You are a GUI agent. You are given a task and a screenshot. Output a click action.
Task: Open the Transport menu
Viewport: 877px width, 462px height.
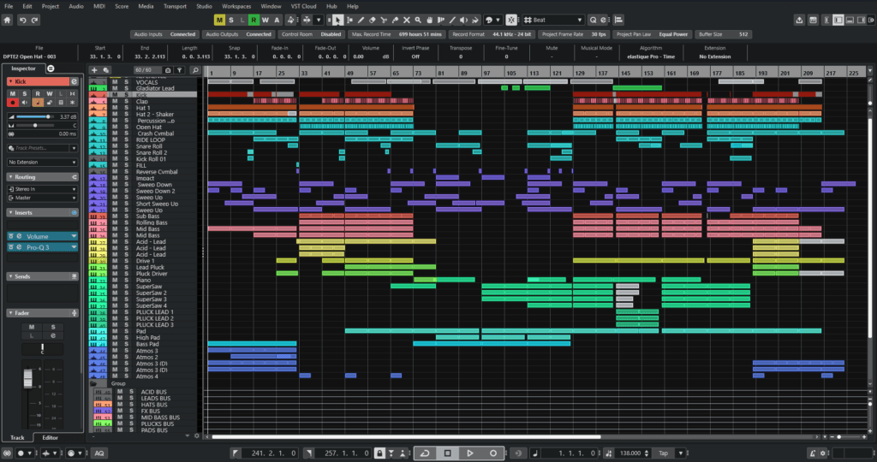click(x=175, y=6)
